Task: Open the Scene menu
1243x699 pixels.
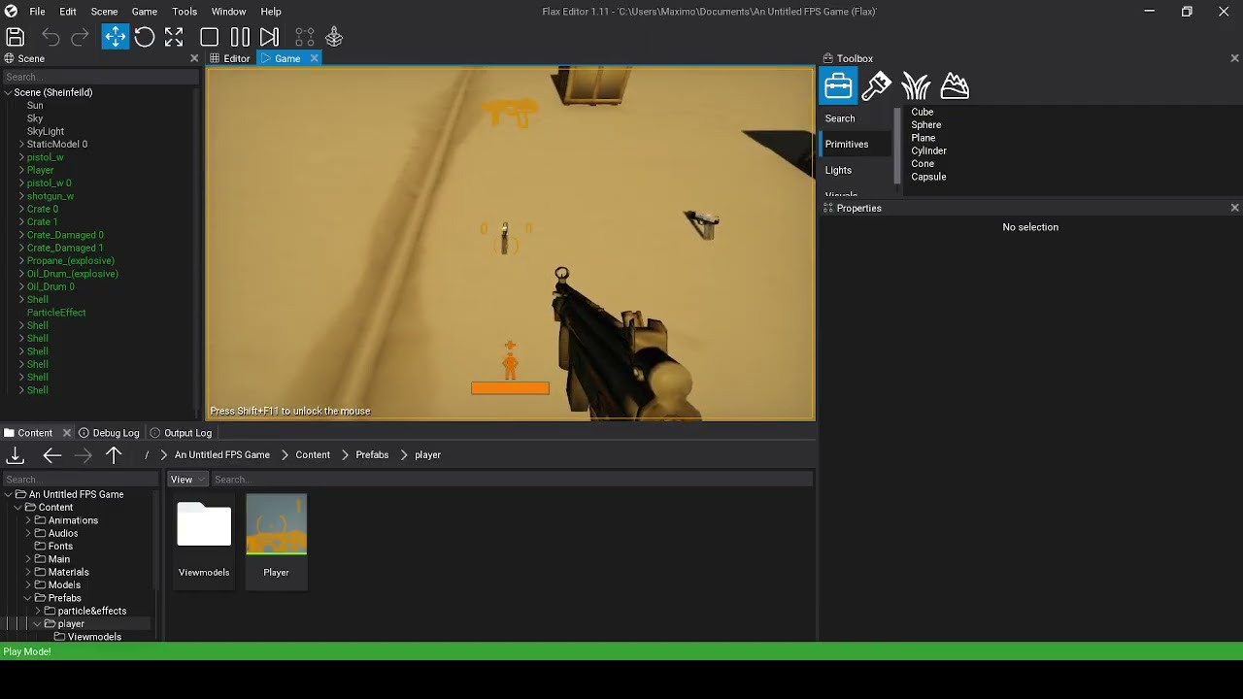Action: (x=104, y=12)
